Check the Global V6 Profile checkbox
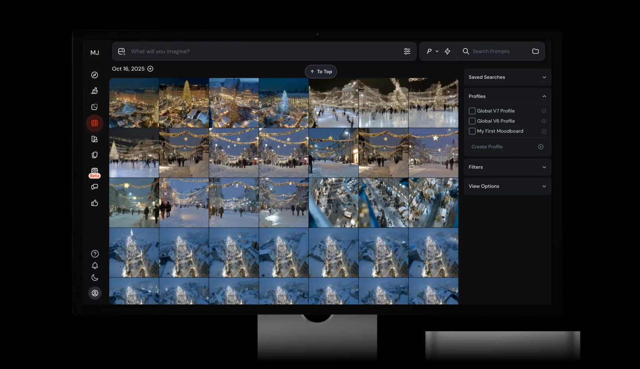640x369 pixels. (472, 121)
